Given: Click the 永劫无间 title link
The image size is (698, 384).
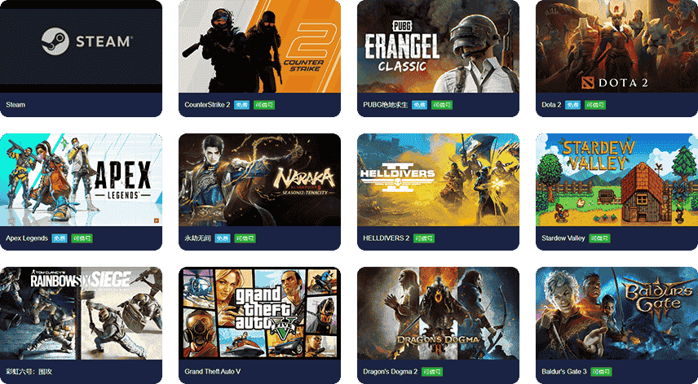Looking at the screenshot, I should (x=197, y=238).
